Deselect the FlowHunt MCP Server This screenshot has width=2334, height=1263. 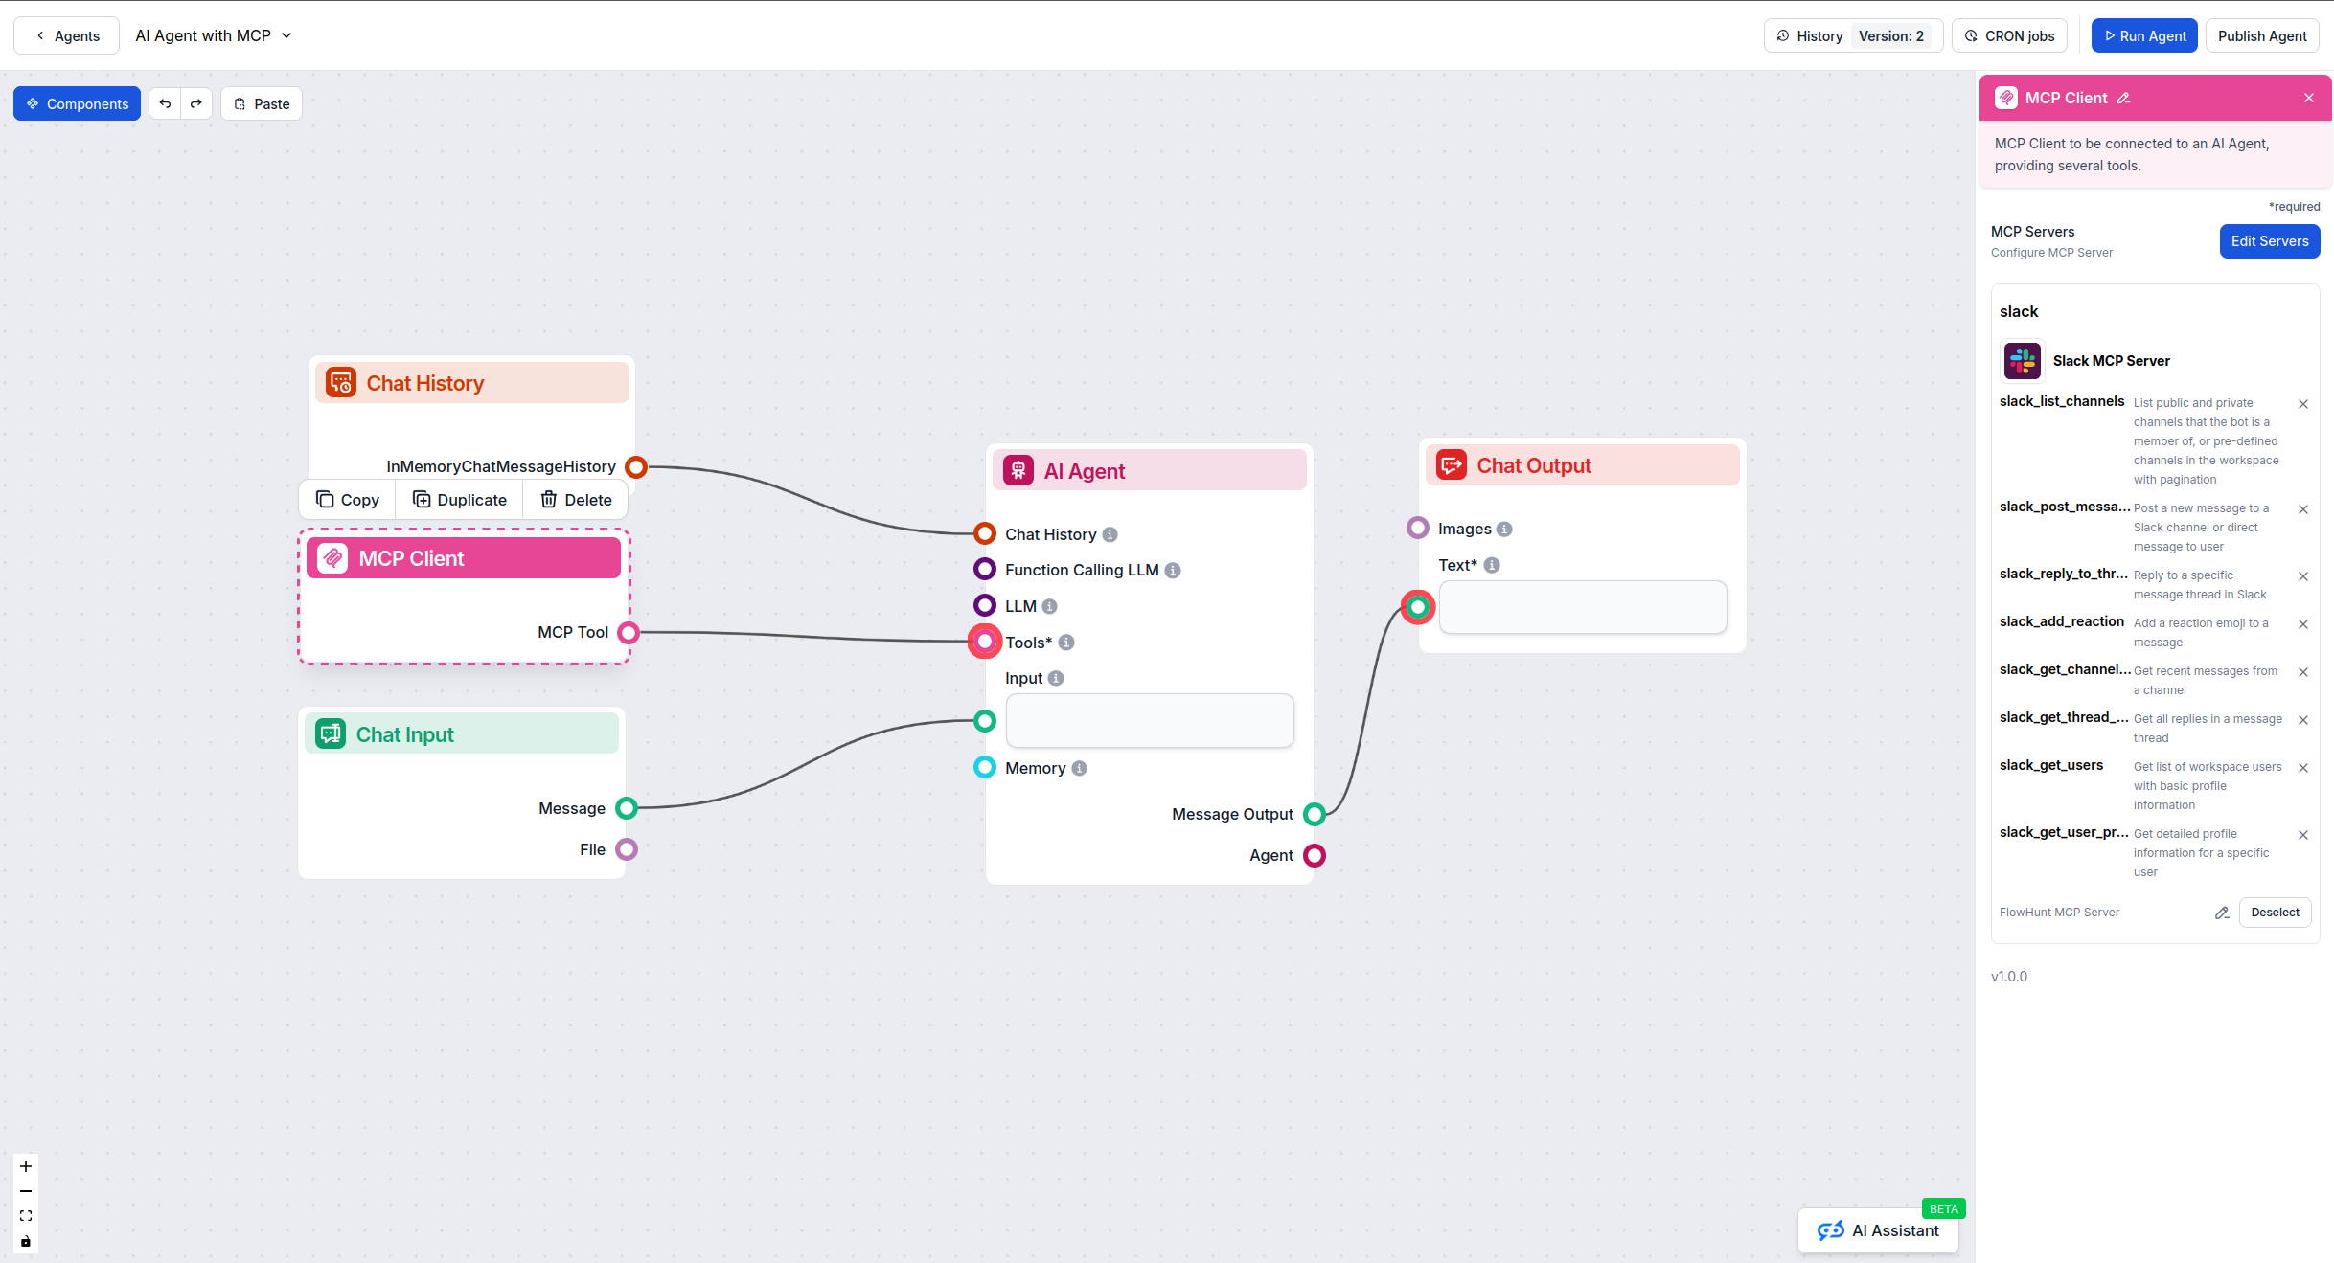(2275, 913)
